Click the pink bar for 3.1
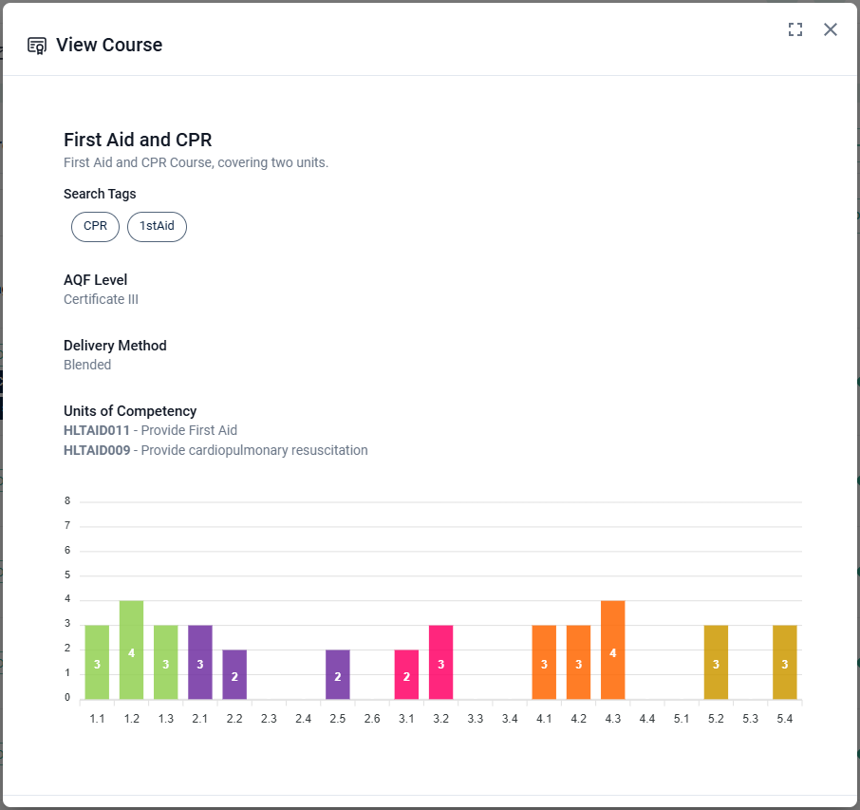This screenshot has height=810, width=860. point(406,674)
